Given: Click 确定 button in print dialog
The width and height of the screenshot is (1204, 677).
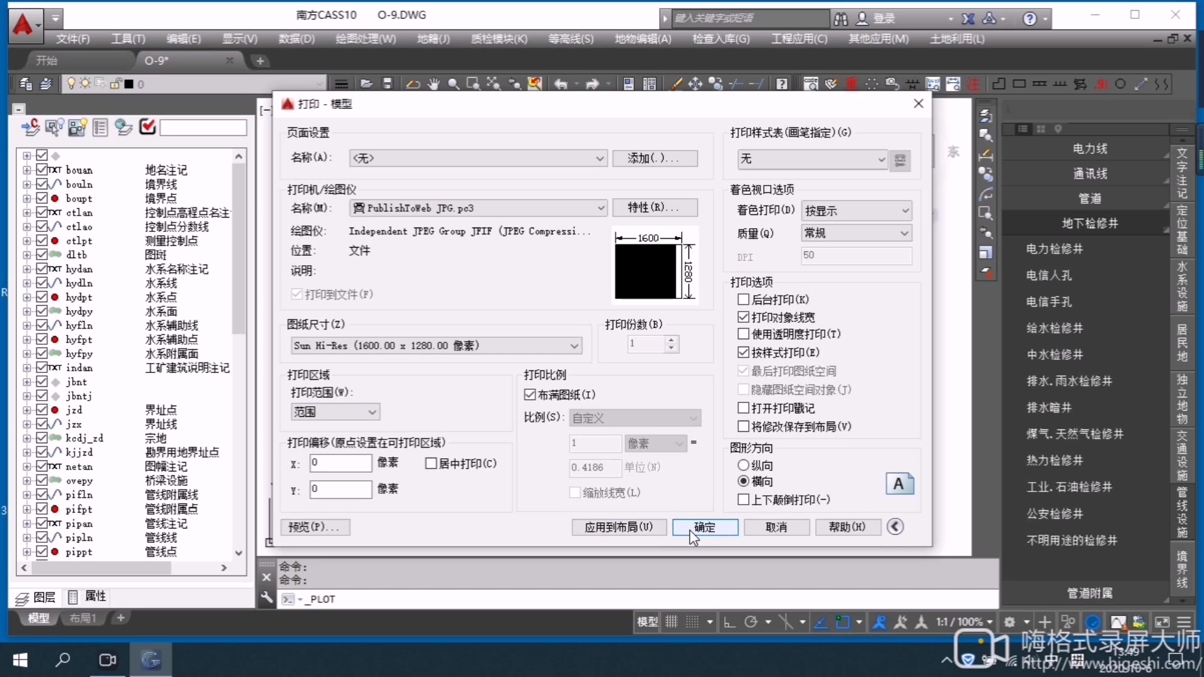Looking at the screenshot, I should 705,527.
